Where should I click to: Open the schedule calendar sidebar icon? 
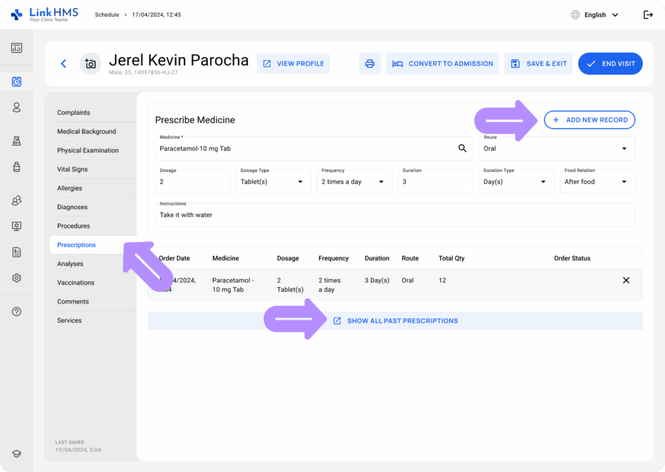[x=17, y=82]
